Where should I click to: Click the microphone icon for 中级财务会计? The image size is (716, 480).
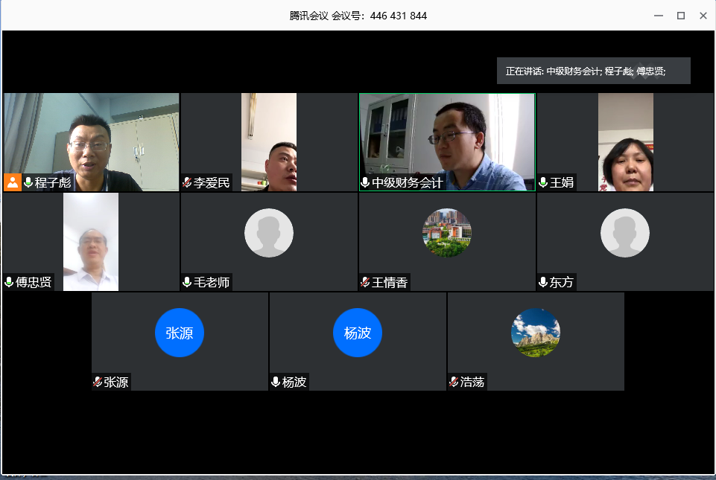tap(365, 182)
